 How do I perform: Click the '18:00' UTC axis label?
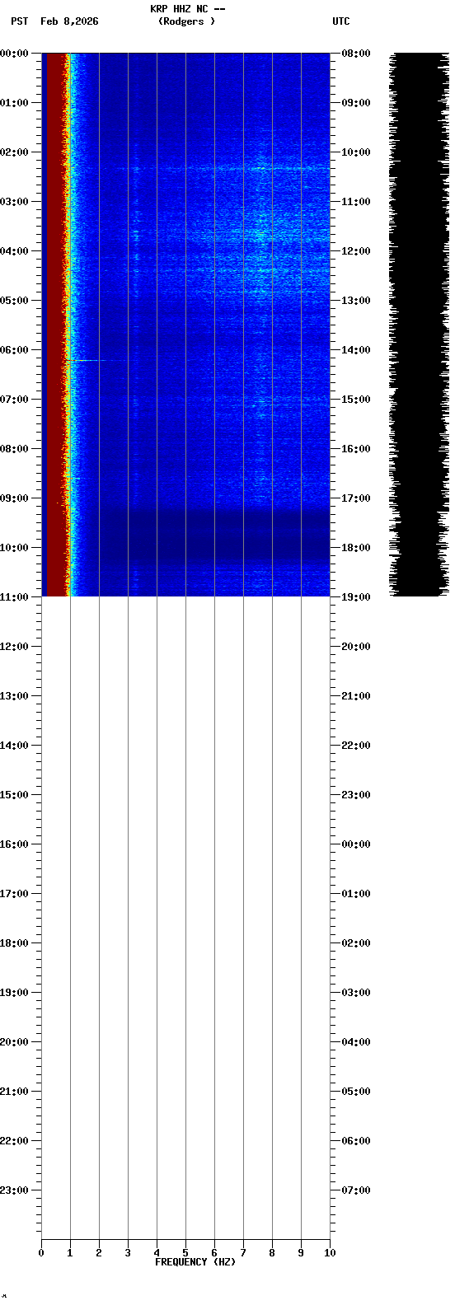tap(356, 548)
